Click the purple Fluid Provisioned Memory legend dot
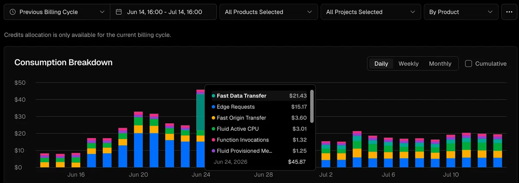The height and width of the screenshot is (183, 519). 214,151
